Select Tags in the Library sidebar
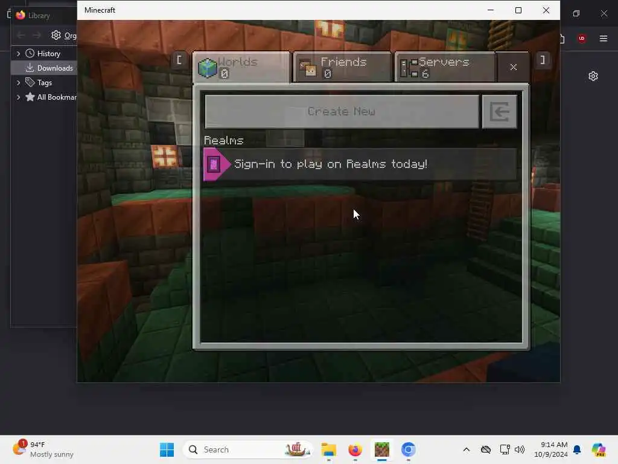618x464 pixels. point(44,82)
